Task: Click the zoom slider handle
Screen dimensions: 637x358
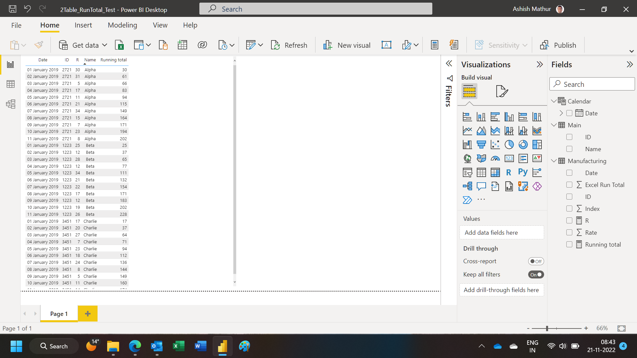Action: pos(547,328)
